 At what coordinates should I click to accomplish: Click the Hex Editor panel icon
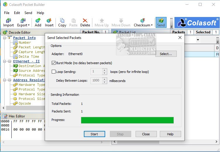[x=5, y=116]
